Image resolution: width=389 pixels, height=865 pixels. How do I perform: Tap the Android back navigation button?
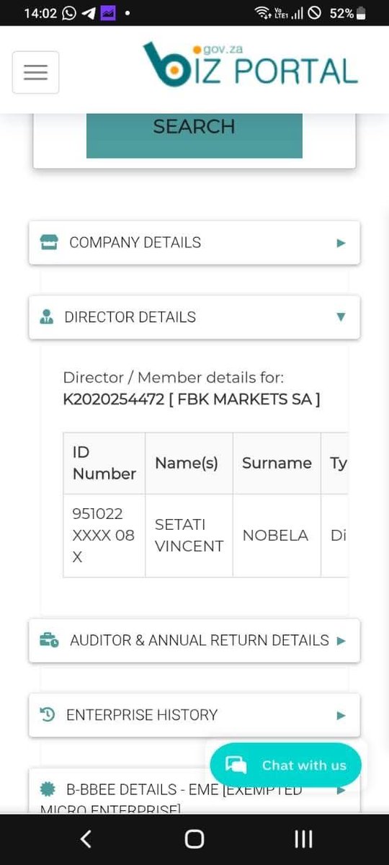click(86, 839)
